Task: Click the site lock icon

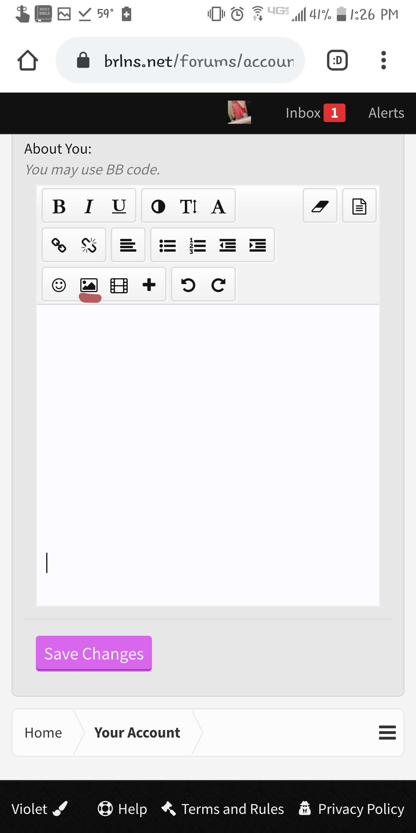Action: (x=83, y=60)
